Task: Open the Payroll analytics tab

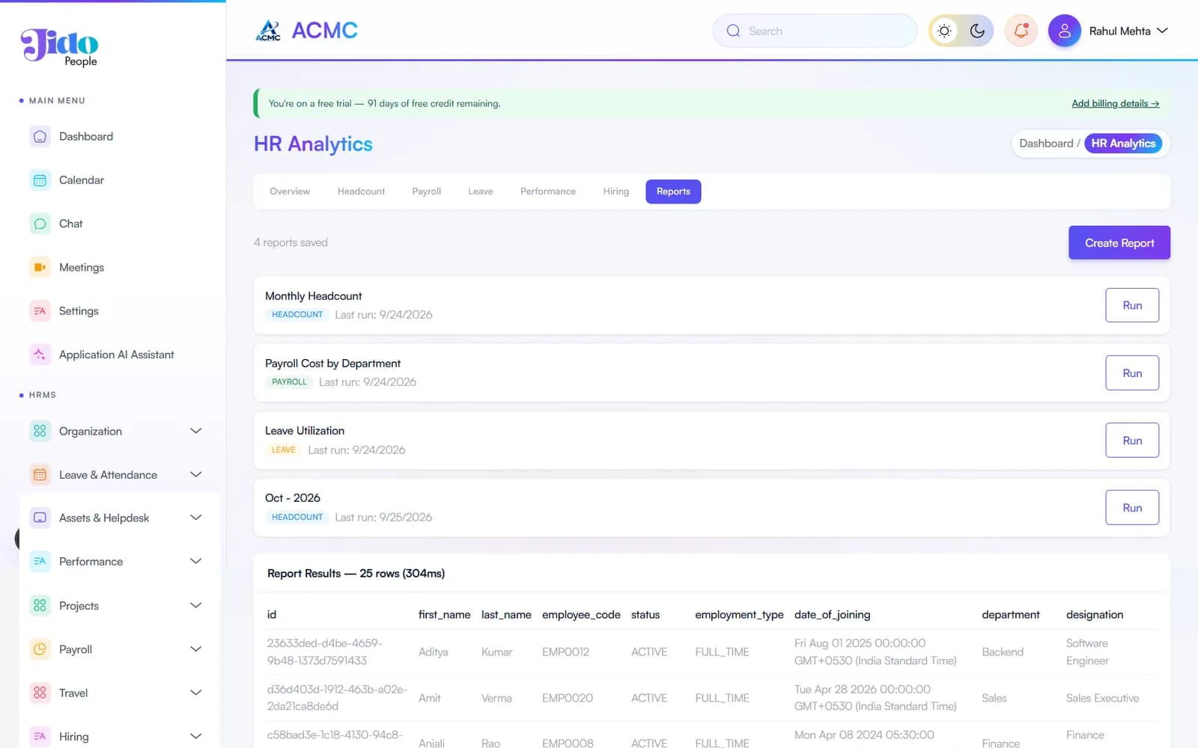Action: pyautogui.click(x=427, y=191)
